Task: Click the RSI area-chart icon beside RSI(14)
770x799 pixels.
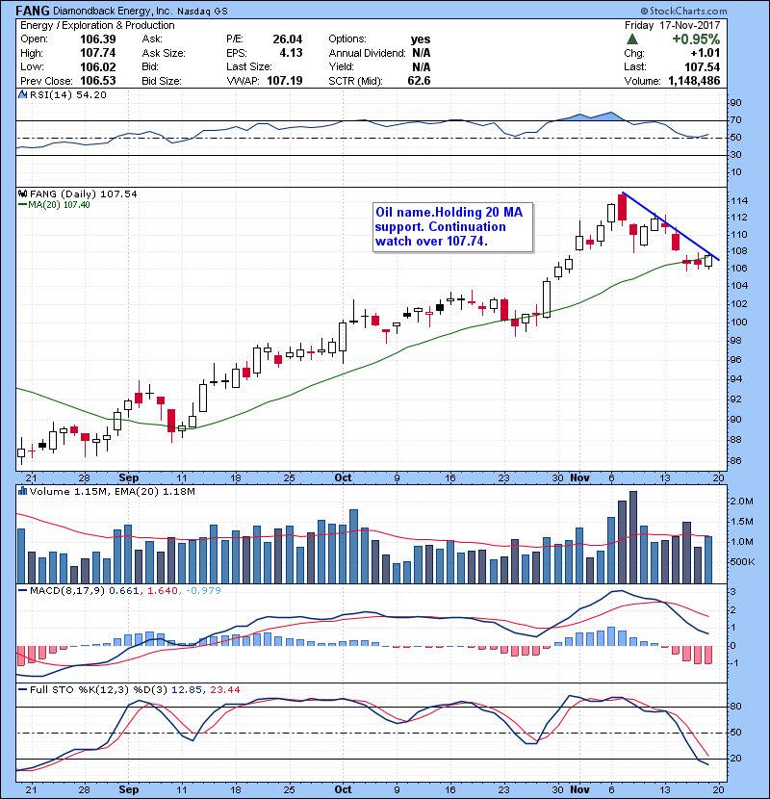Action: 22,94
